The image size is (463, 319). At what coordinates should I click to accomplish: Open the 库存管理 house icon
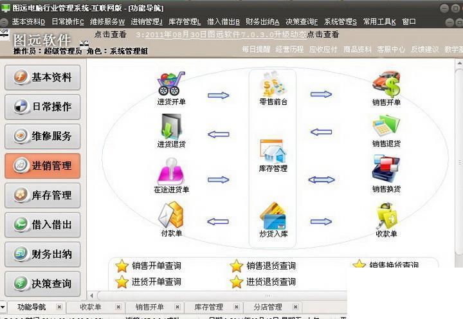coord(273,152)
